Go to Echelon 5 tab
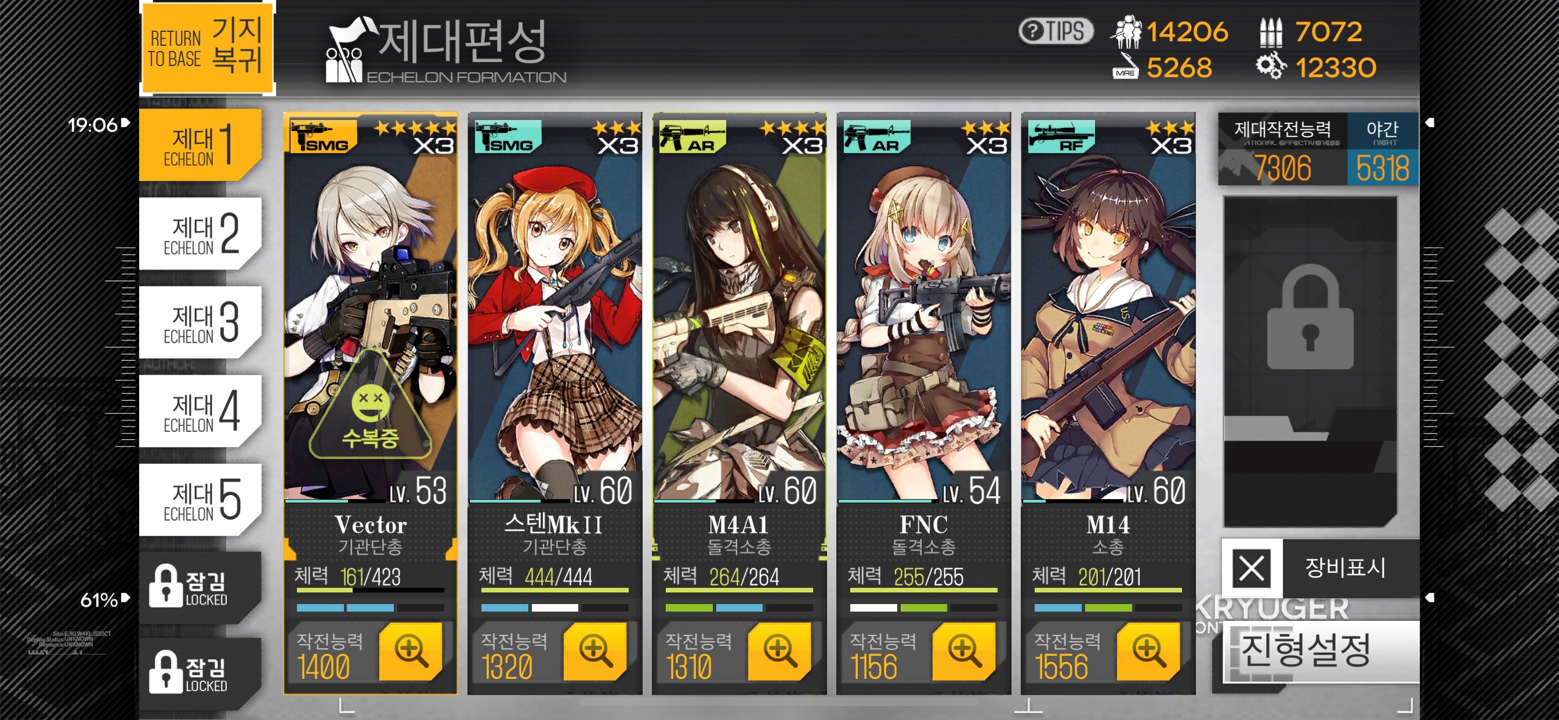Screen dimensions: 1559x720 [x=200, y=500]
